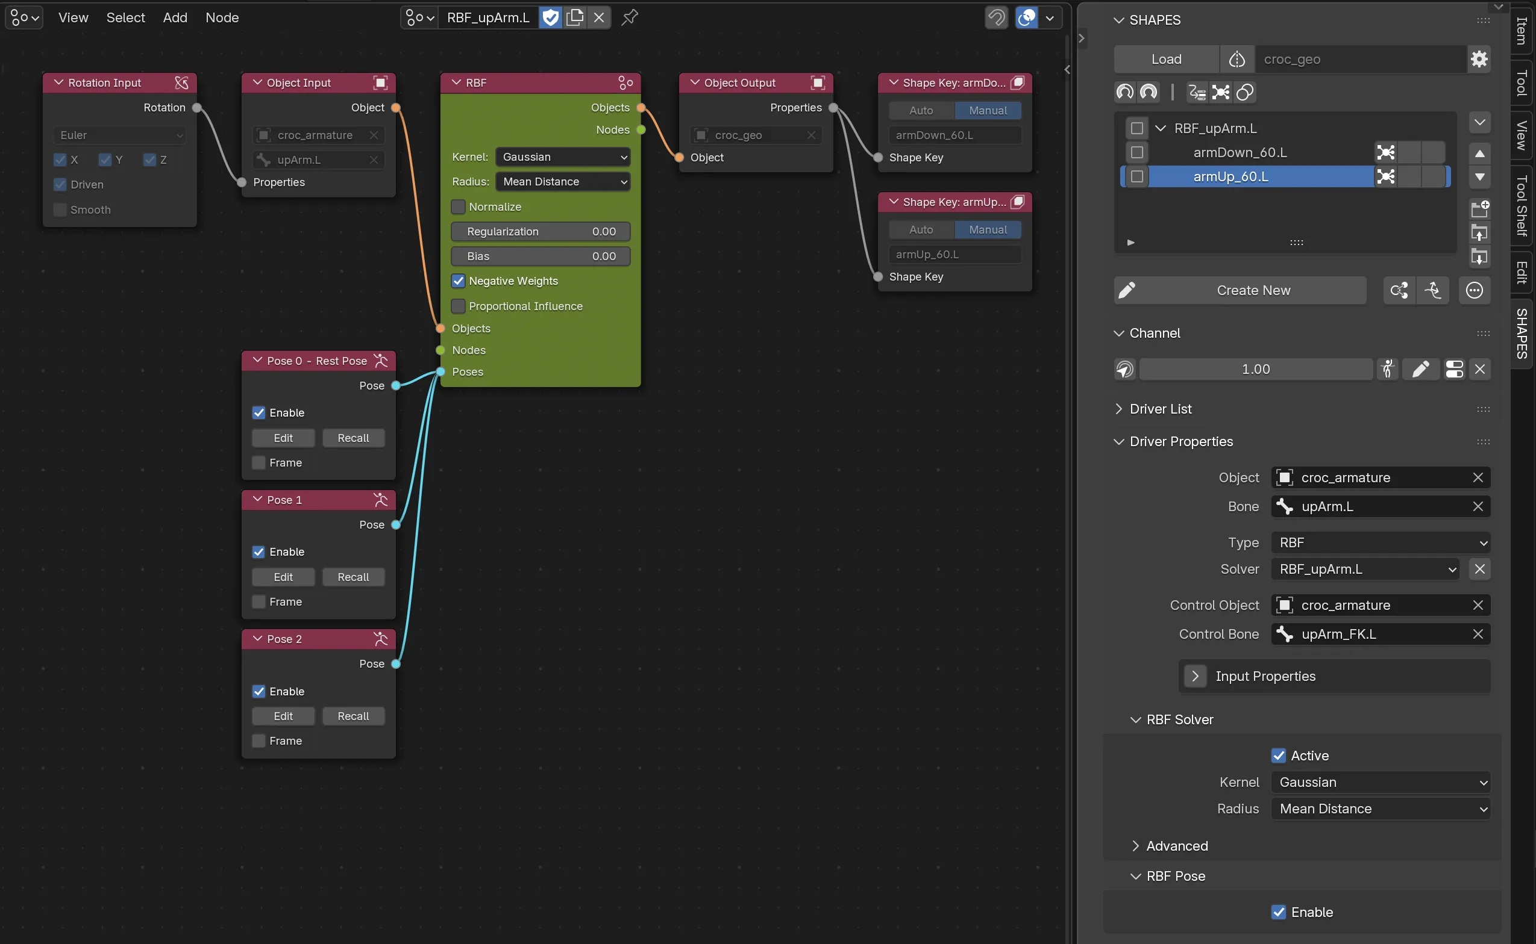Viewport: 1536px width, 944px height.
Task: Open the overlay options dropdown arrow
Action: point(1050,17)
